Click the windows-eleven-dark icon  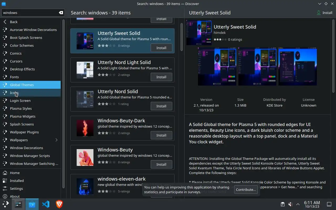pos(85,187)
